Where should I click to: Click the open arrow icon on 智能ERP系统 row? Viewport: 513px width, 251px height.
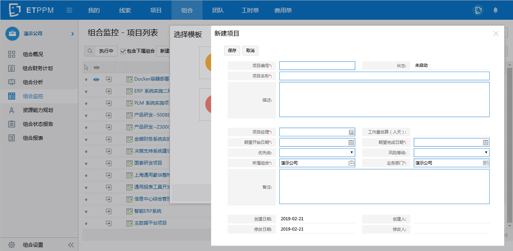[109, 211]
